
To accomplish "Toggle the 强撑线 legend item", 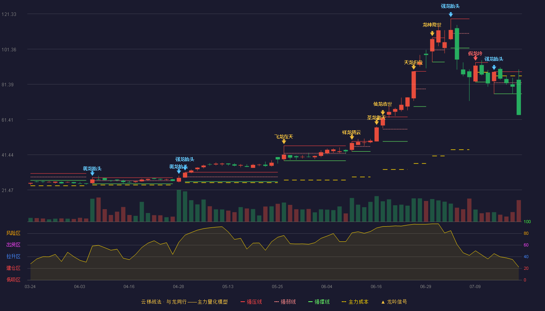I will coord(319,302).
